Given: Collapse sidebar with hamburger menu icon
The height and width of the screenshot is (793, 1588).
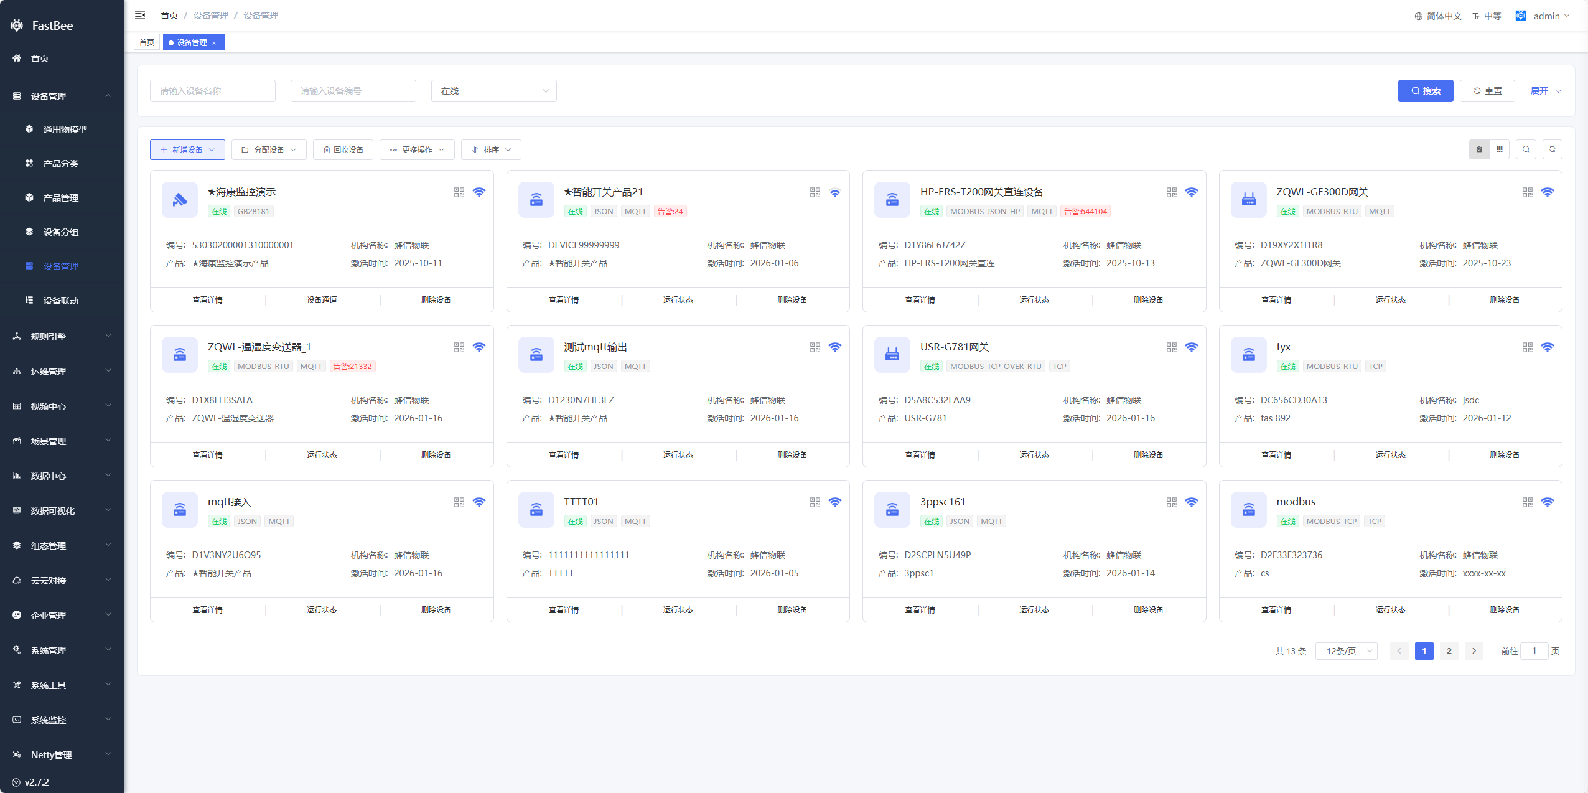Looking at the screenshot, I should tap(140, 15).
